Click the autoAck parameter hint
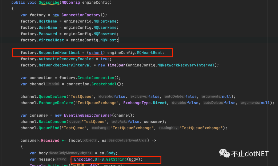Image resolution: width=278 pixels, height=166 pixels. [x=119, y=121]
